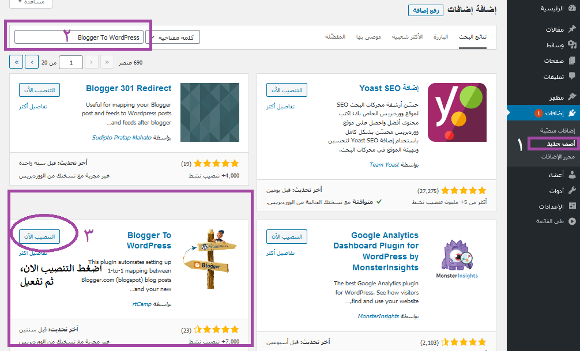Click the 690 عنصر results count text
Image resolution: width=580 pixels, height=351 pixels.
coord(130,62)
